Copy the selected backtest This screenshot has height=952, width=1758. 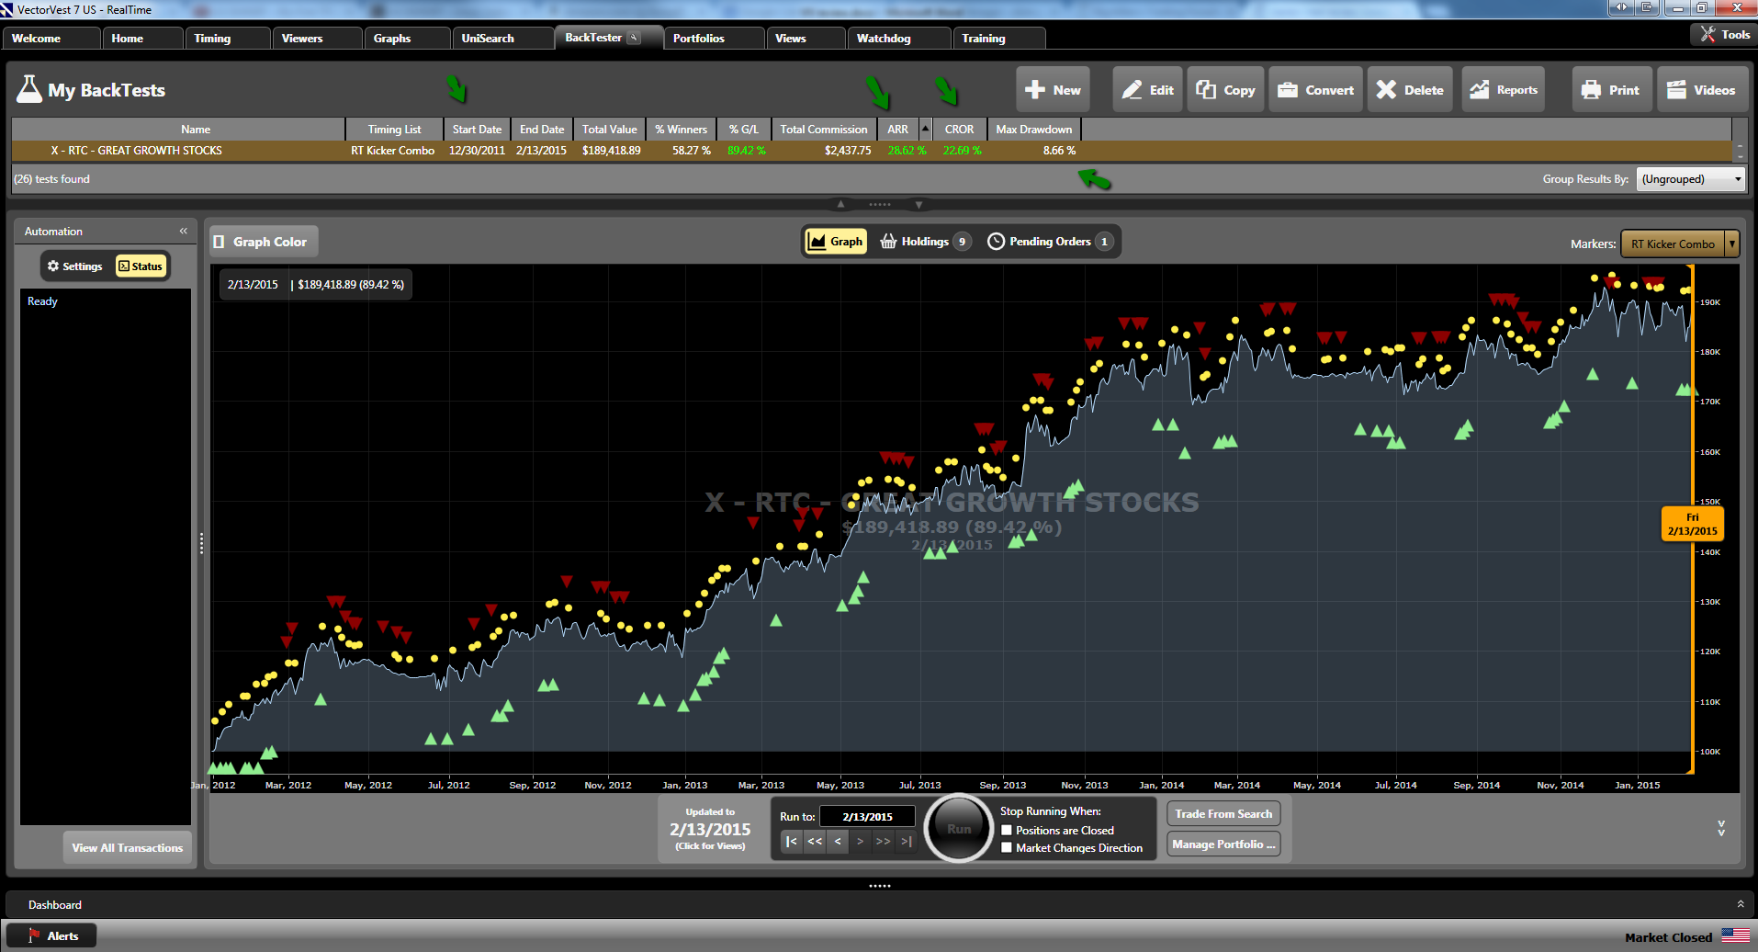(1225, 90)
